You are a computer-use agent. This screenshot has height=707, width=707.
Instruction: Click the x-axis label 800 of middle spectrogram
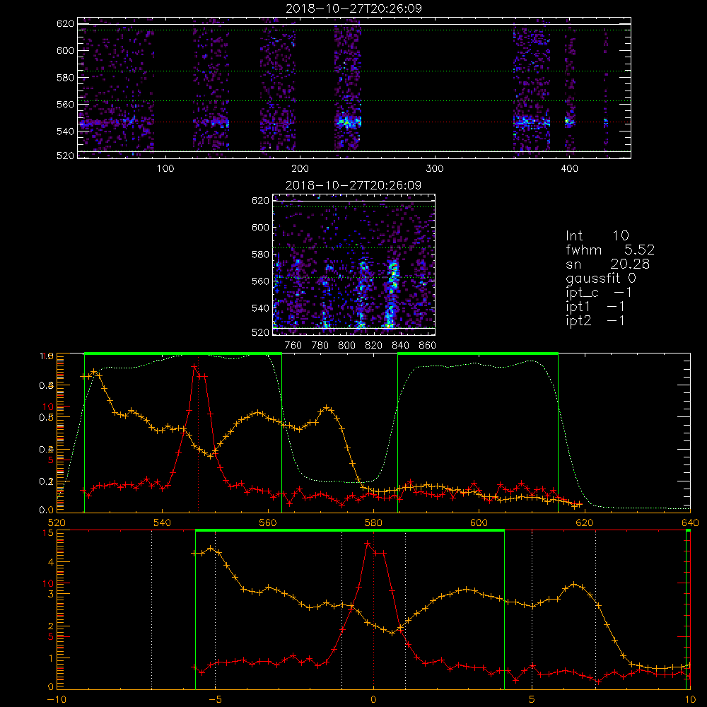346,346
